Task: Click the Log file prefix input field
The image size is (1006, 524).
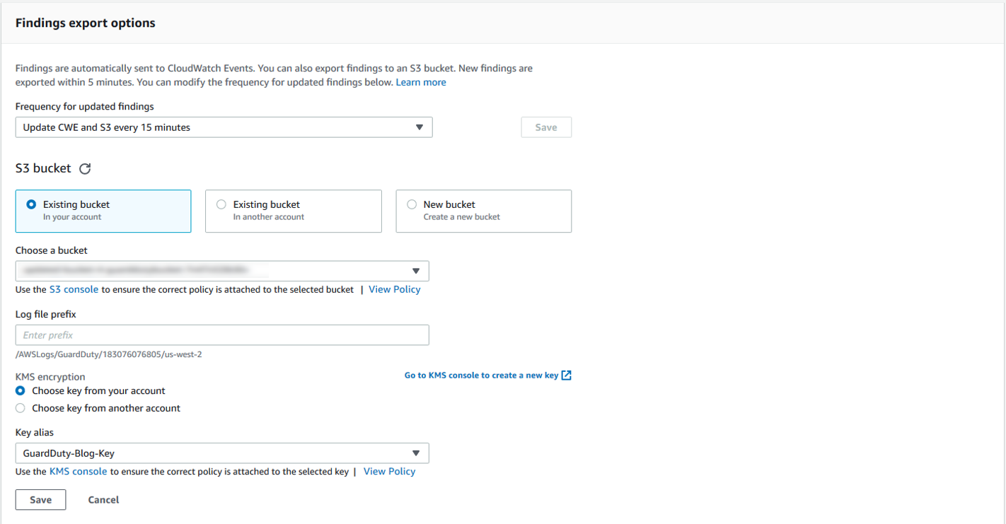Action: point(222,334)
